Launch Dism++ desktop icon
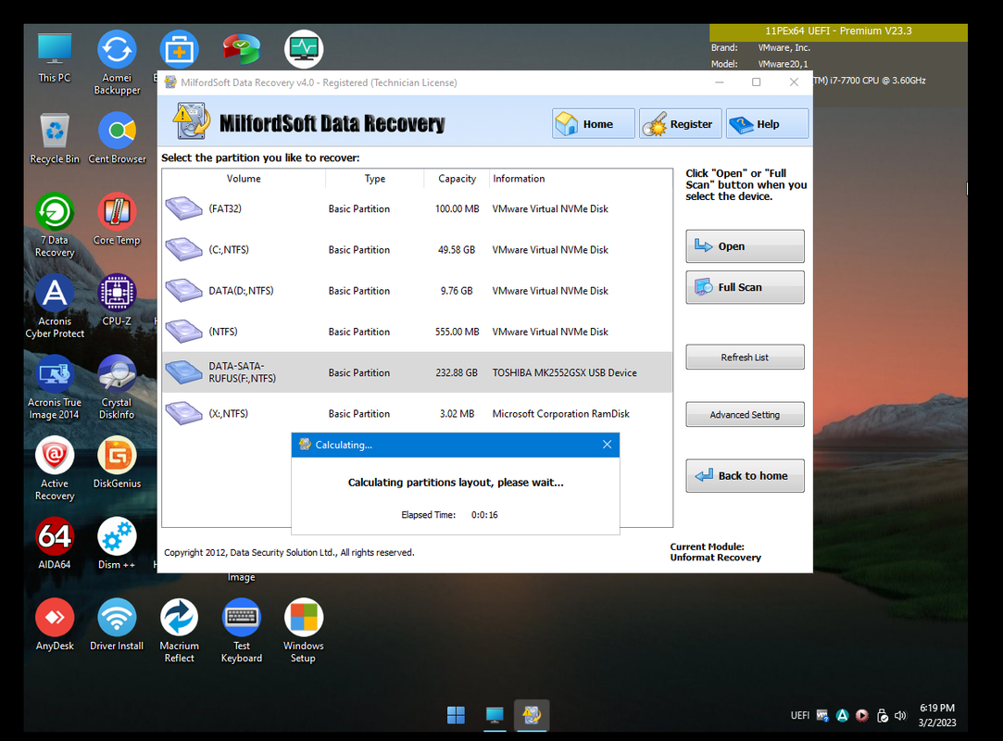Viewport: 1003px width, 741px height. pyautogui.click(x=117, y=545)
